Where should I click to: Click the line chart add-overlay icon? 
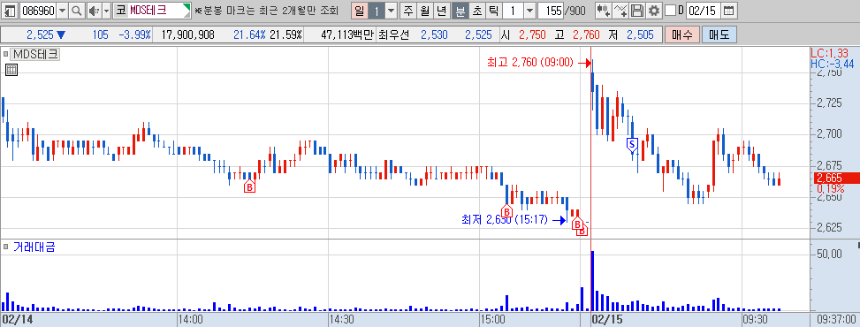point(620,11)
